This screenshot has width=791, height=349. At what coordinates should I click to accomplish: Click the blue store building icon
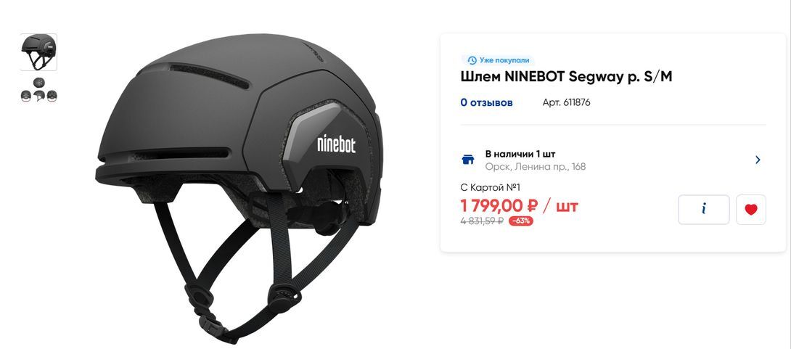point(468,160)
